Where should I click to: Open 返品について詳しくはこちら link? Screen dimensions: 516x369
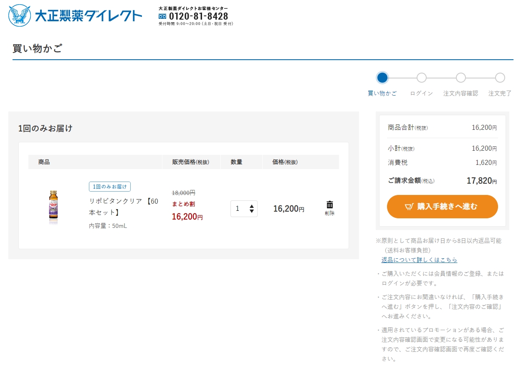[419, 260]
